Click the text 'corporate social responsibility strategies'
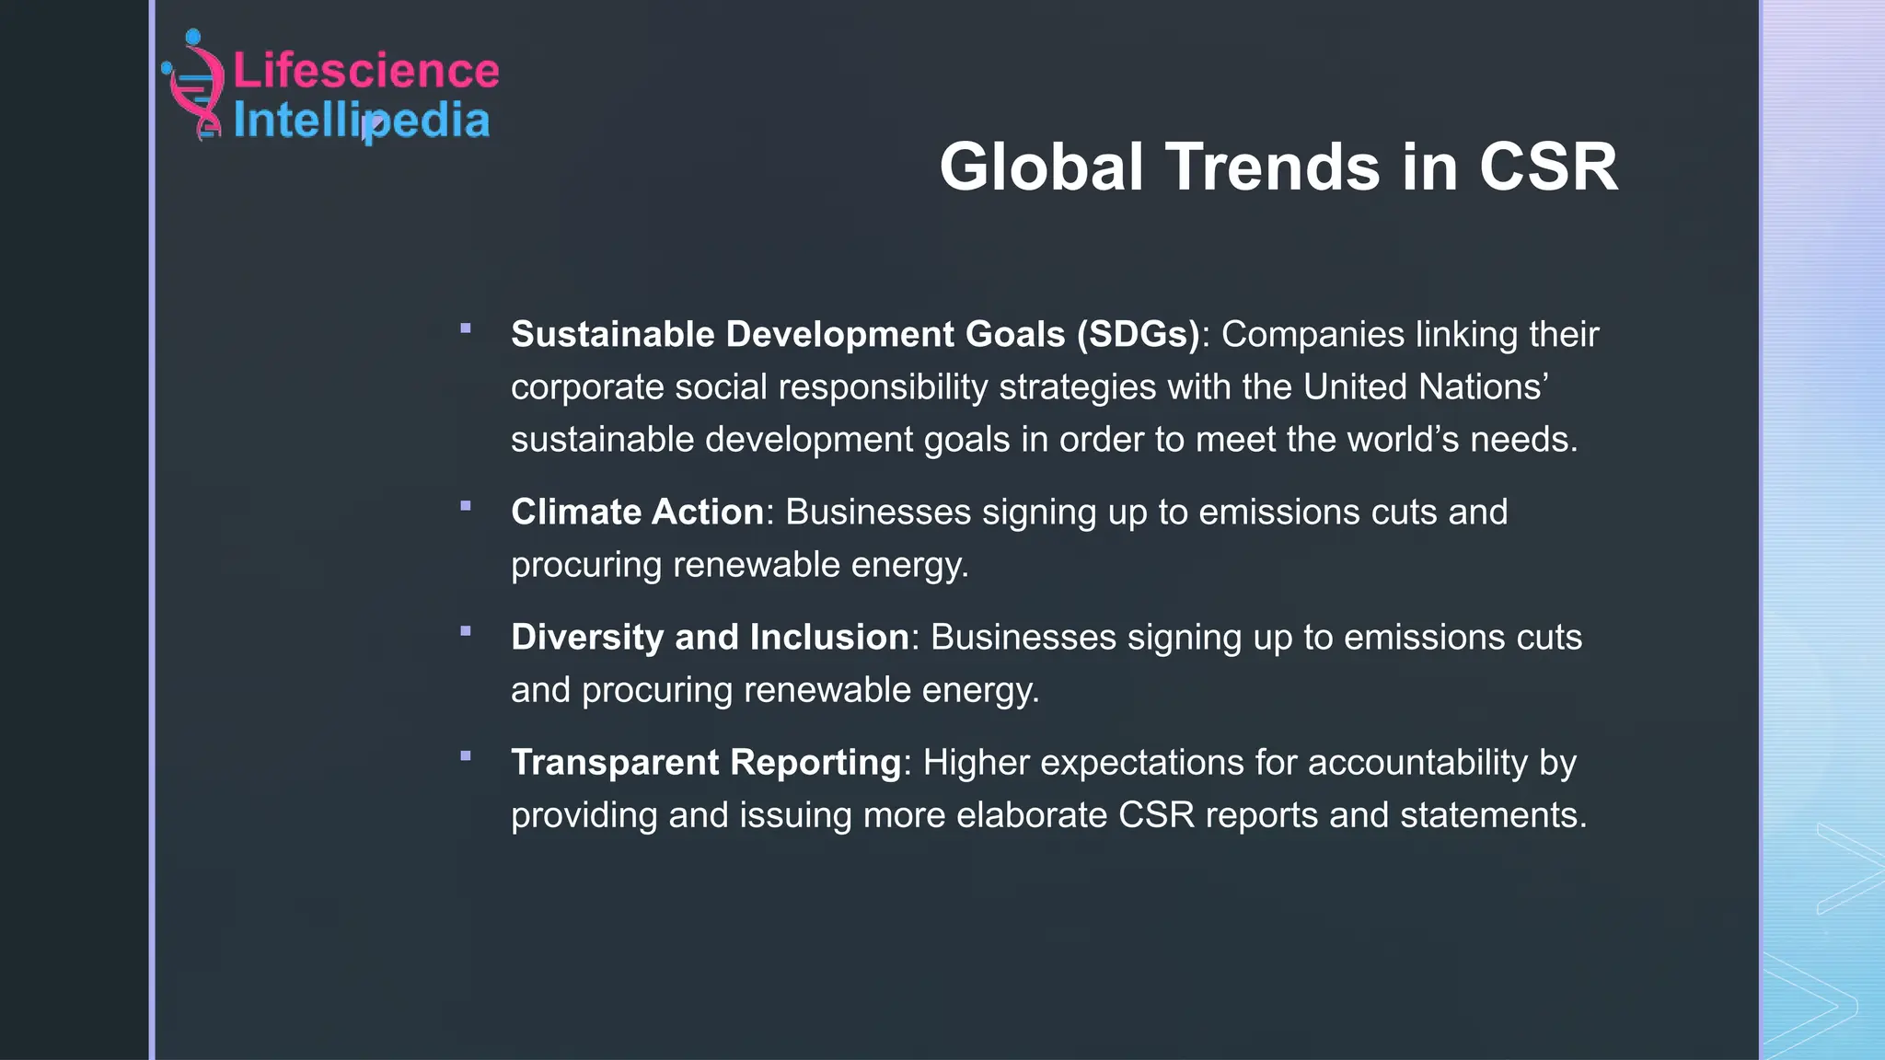Image resolution: width=1885 pixels, height=1060 pixels. tap(833, 386)
